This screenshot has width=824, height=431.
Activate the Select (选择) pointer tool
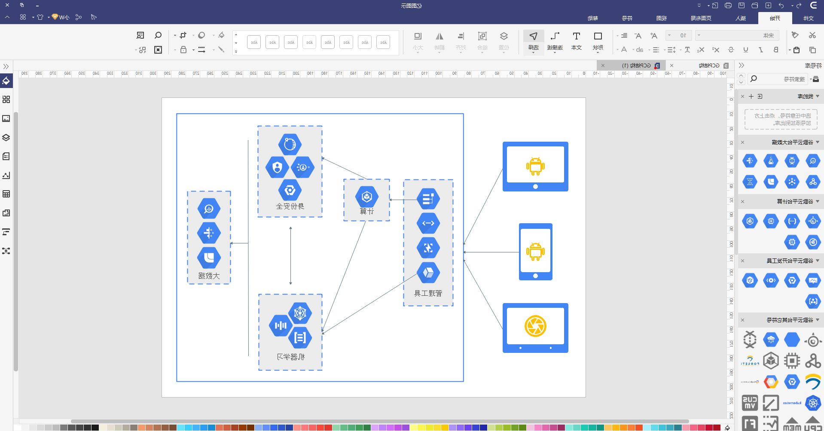[533, 41]
